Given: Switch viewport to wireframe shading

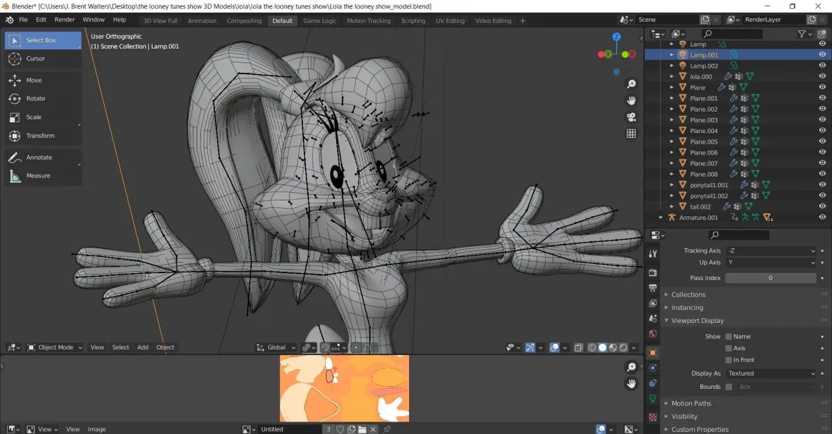Looking at the screenshot, I should point(592,347).
